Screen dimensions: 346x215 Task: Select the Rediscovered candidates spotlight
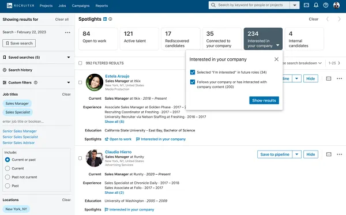point(180,39)
